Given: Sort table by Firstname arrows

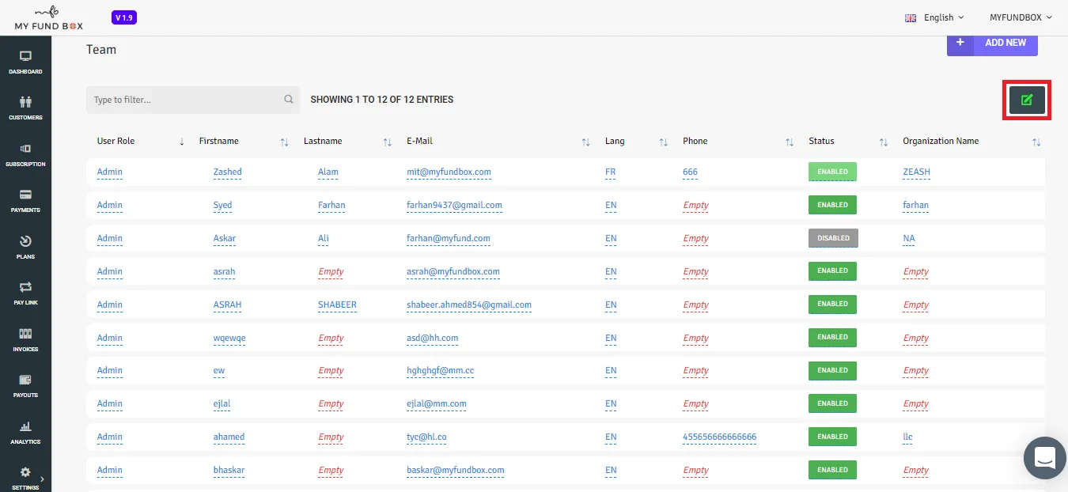Looking at the screenshot, I should pyautogui.click(x=284, y=142).
